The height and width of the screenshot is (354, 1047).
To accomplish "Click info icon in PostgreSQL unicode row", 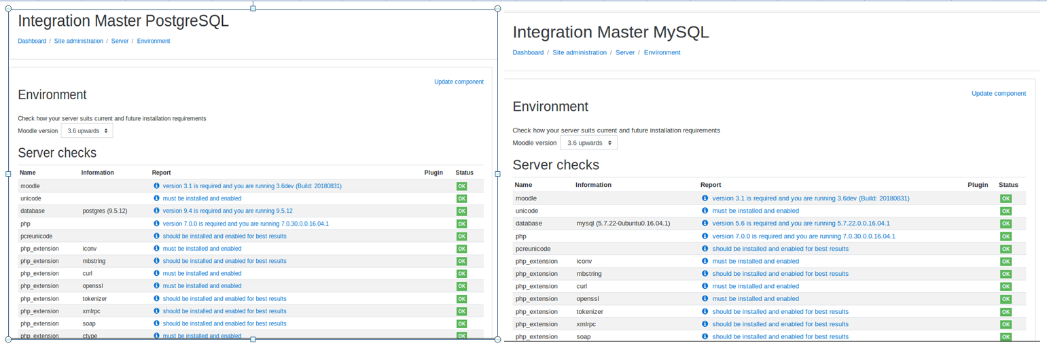I will (x=156, y=198).
